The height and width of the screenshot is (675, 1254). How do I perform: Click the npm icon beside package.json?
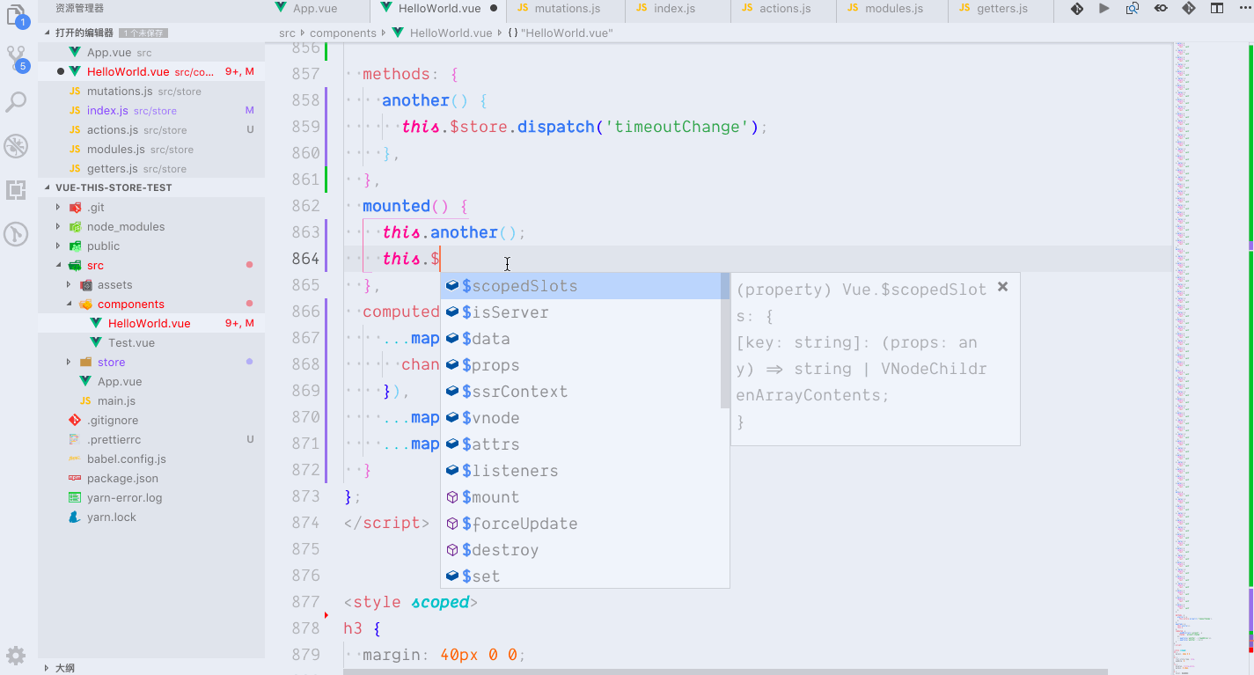click(75, 478)
